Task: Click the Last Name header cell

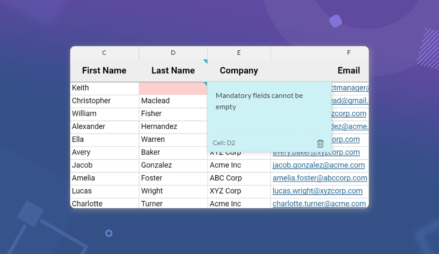Action: coord(173,70)
